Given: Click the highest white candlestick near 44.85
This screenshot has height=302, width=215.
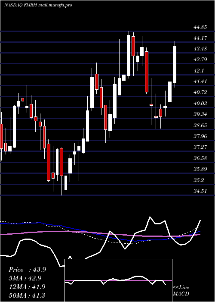Looking at the screenshot, I should [129, 56].
